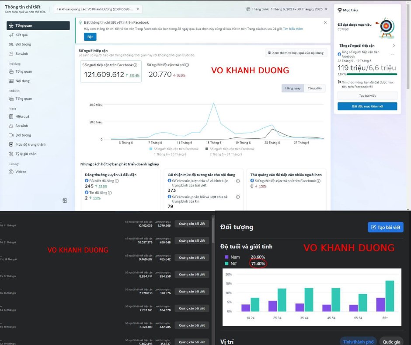
Task: Click Quảng cáo bài viết for the 7.978.038 reach post
Action: pyautogui.click(x=192, y=292)
